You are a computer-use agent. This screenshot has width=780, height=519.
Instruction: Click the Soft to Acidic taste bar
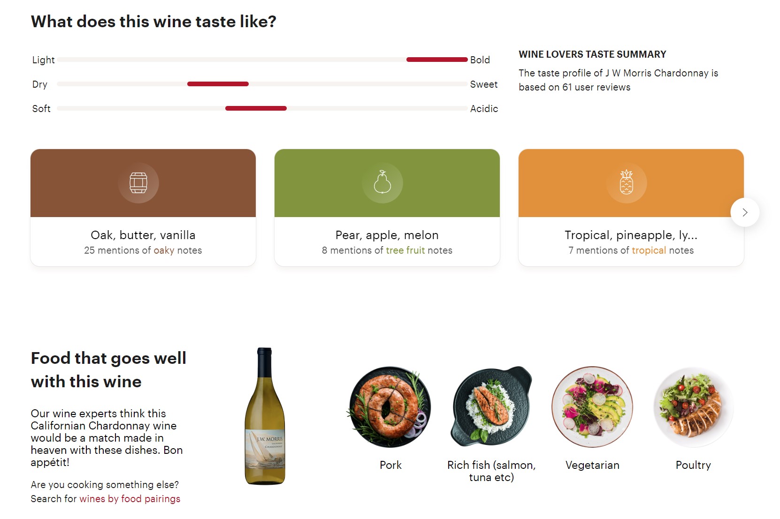click(x=263, y=109)
